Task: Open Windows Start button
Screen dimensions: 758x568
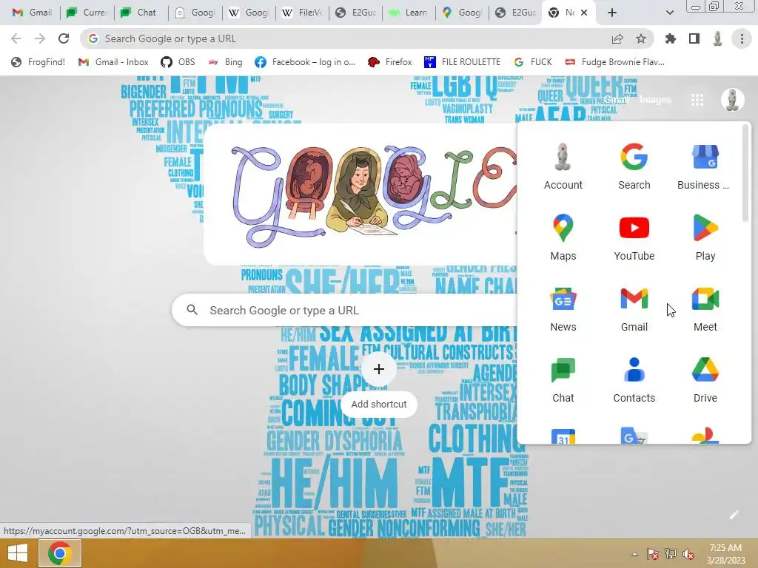Action: pyautogui.click(x=18, y=553)
